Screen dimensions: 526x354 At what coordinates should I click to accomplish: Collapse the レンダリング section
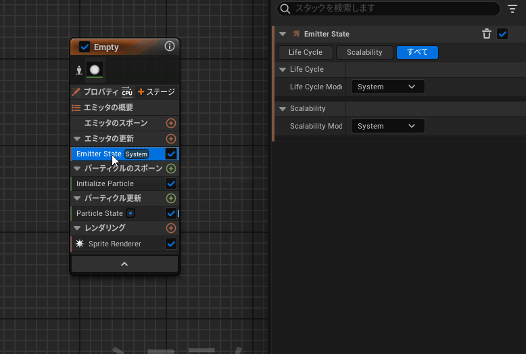pyautogui.click(x=77, y=228)
